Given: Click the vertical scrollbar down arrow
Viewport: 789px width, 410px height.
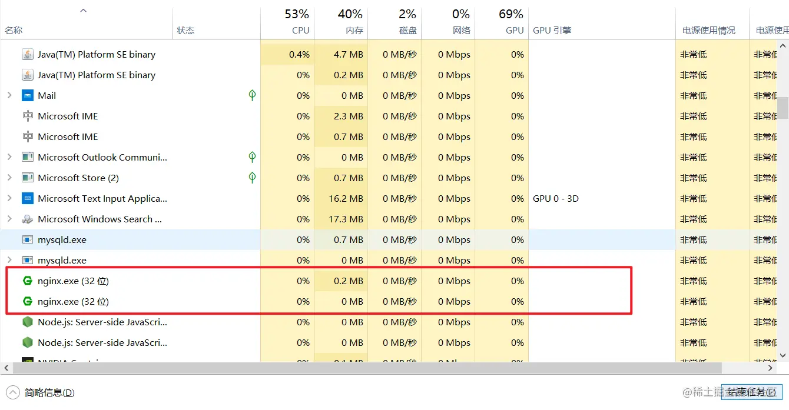Looking at the screenshot, I should [x=783, y=355].
